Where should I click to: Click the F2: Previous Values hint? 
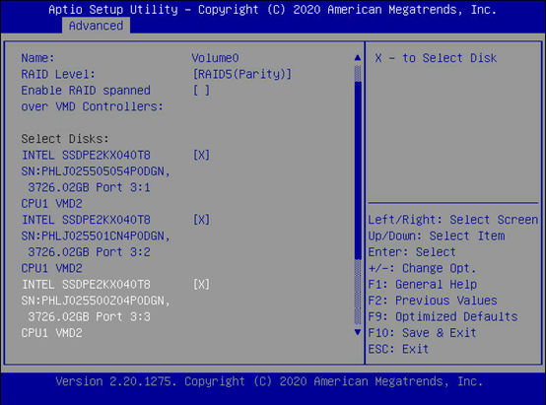[x=433, y=301]
